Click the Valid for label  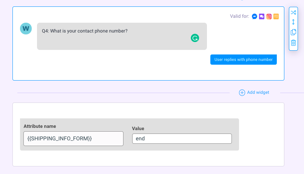tap(240, 16)
